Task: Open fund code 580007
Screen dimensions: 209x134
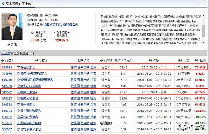Action: 7,129
